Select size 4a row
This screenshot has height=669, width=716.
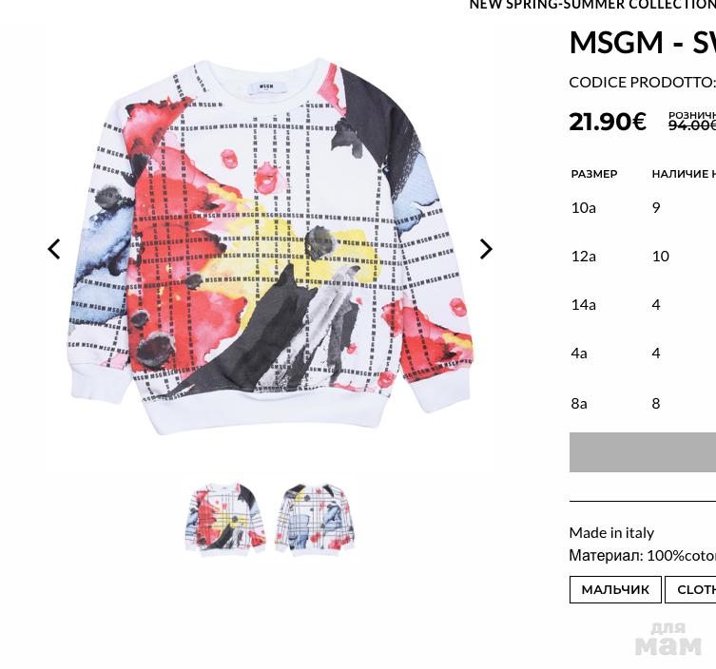[x=643, y=353]
